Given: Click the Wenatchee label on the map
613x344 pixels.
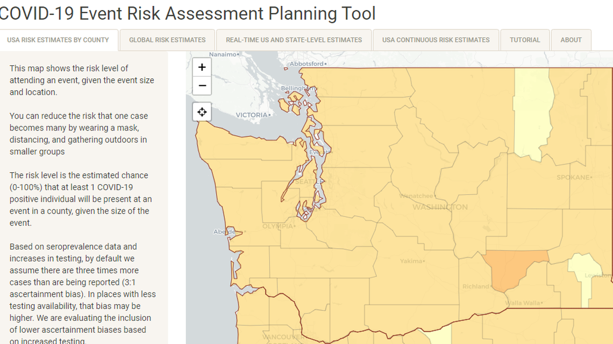Looking at the screenshot, I should [417, 196].
